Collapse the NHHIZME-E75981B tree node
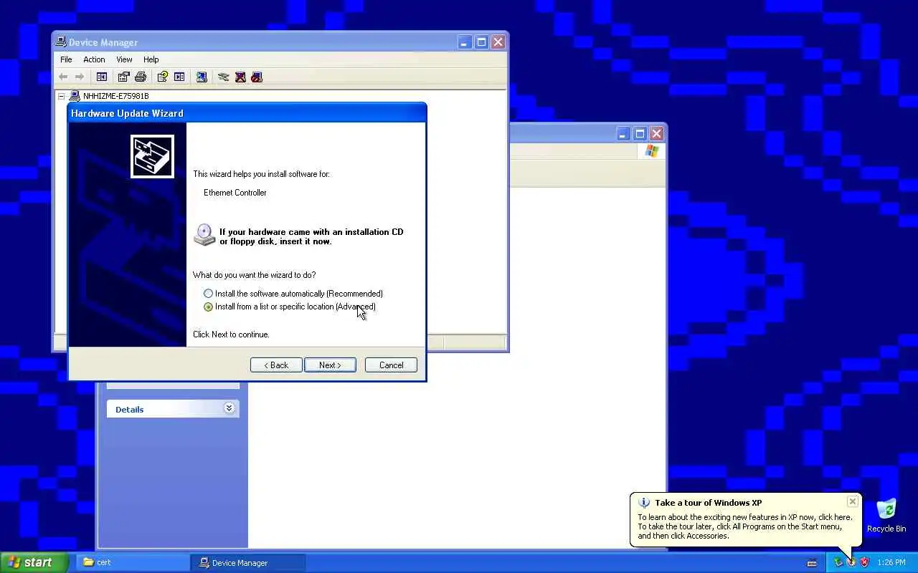 pos(62,96)
